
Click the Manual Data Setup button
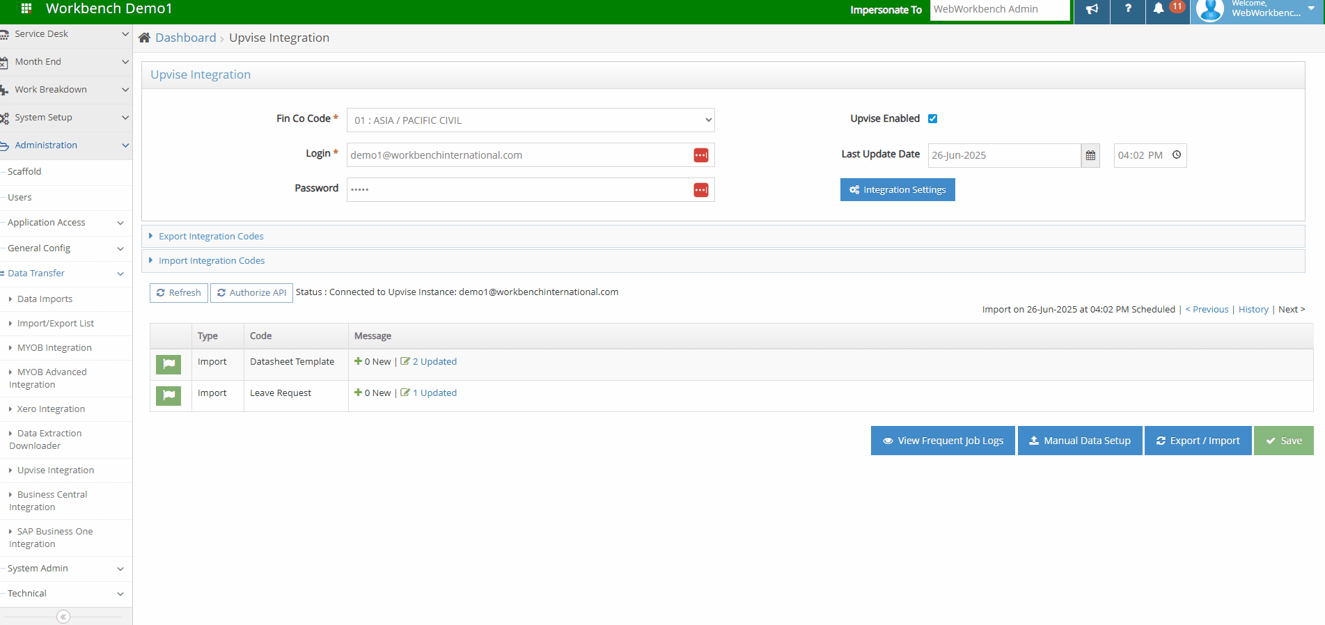tap(1080, 441)
